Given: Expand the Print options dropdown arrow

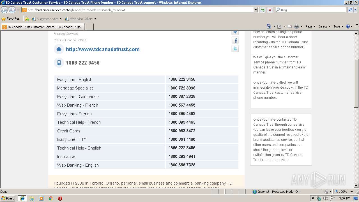Looking at the screenshot, I should pos(302,27).
